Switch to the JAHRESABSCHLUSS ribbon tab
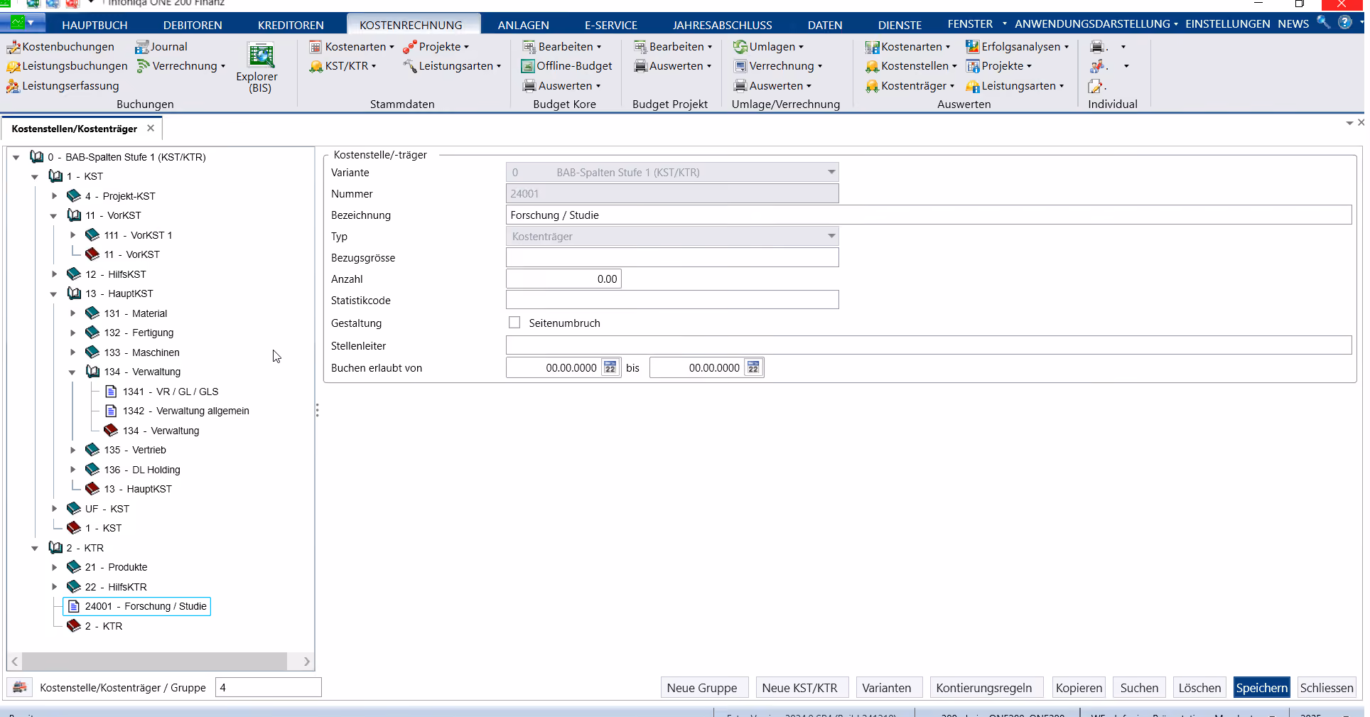This screenshot has width=1370, height=717. pos(723,25)
